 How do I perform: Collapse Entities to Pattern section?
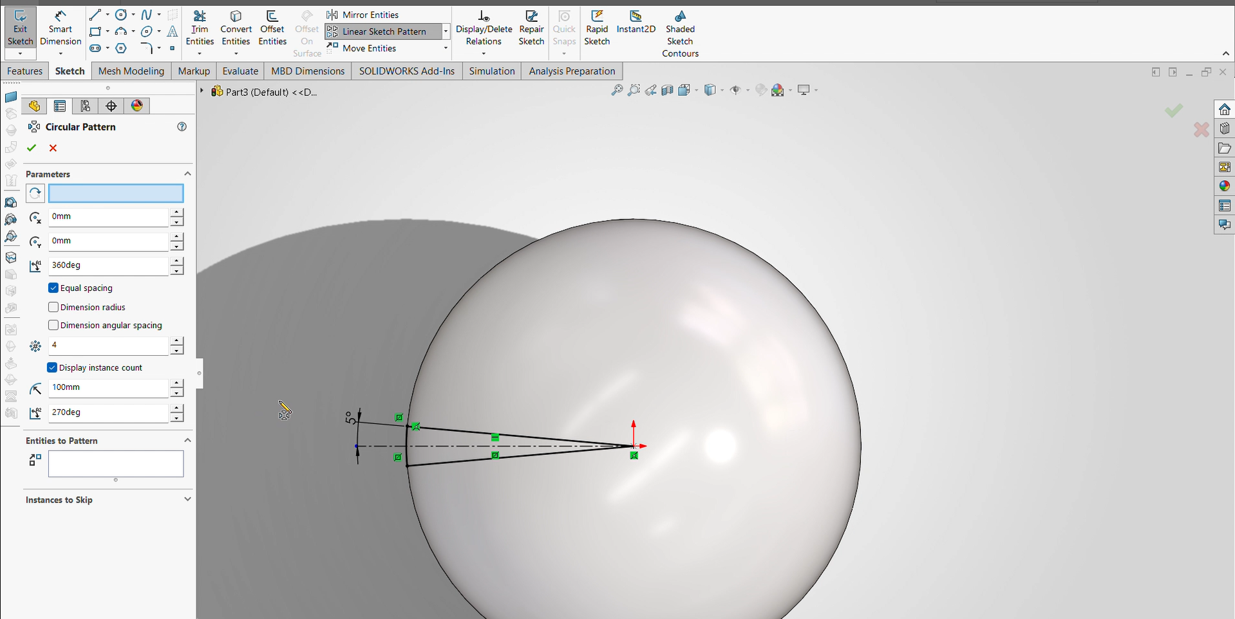click(x=187, y=440)
